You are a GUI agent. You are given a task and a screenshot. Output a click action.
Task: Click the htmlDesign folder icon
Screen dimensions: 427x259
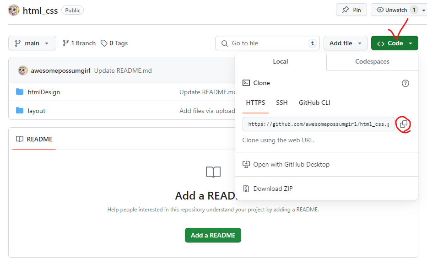pyautogui.click(x=20, y=92)
